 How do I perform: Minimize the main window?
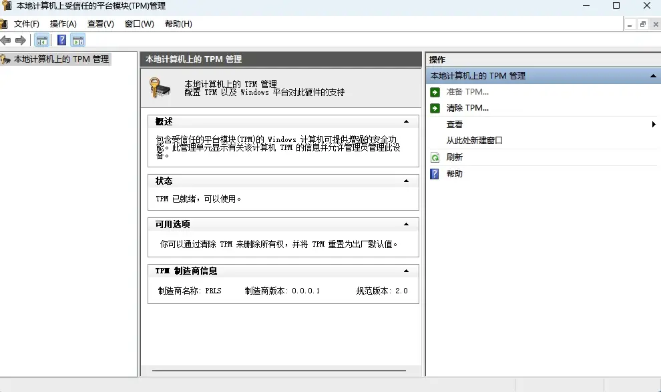pyautogui.click(x=586, y=5)
